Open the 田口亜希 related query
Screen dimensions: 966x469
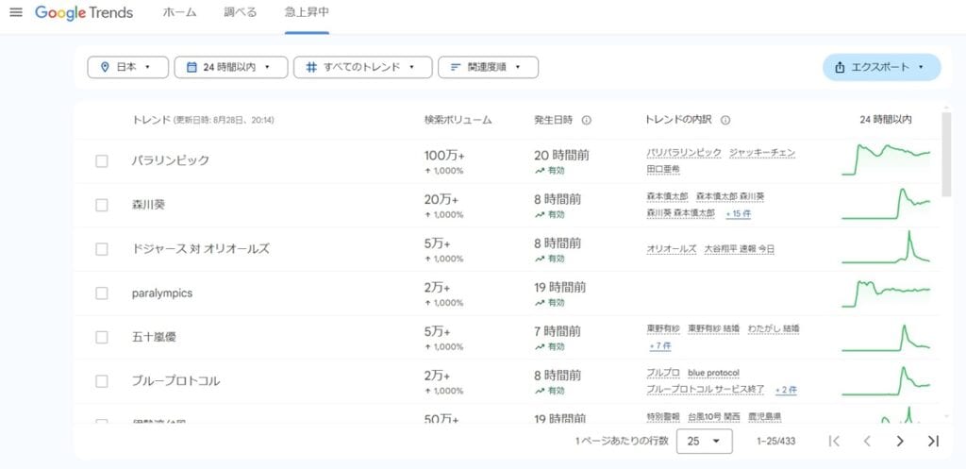[663, 169]
